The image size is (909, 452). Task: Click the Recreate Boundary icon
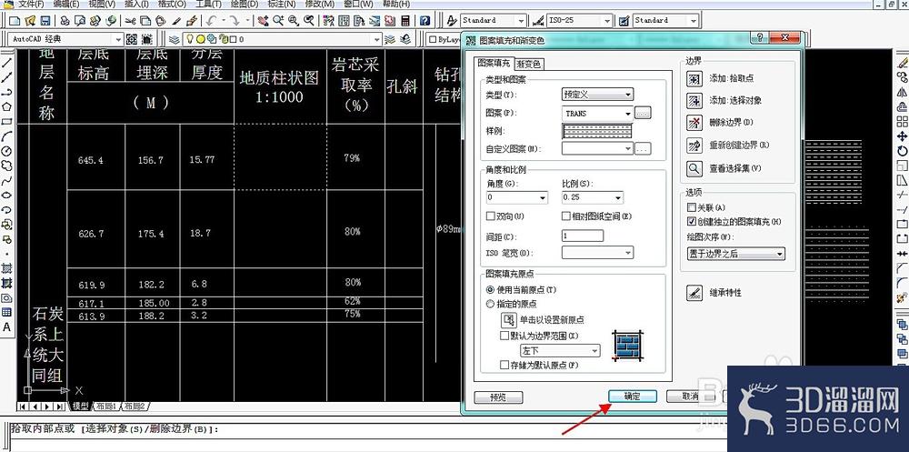694,146
